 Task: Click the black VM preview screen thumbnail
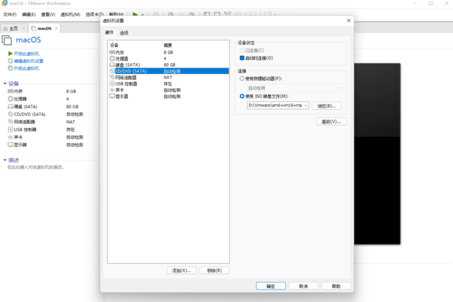point(377,153)
